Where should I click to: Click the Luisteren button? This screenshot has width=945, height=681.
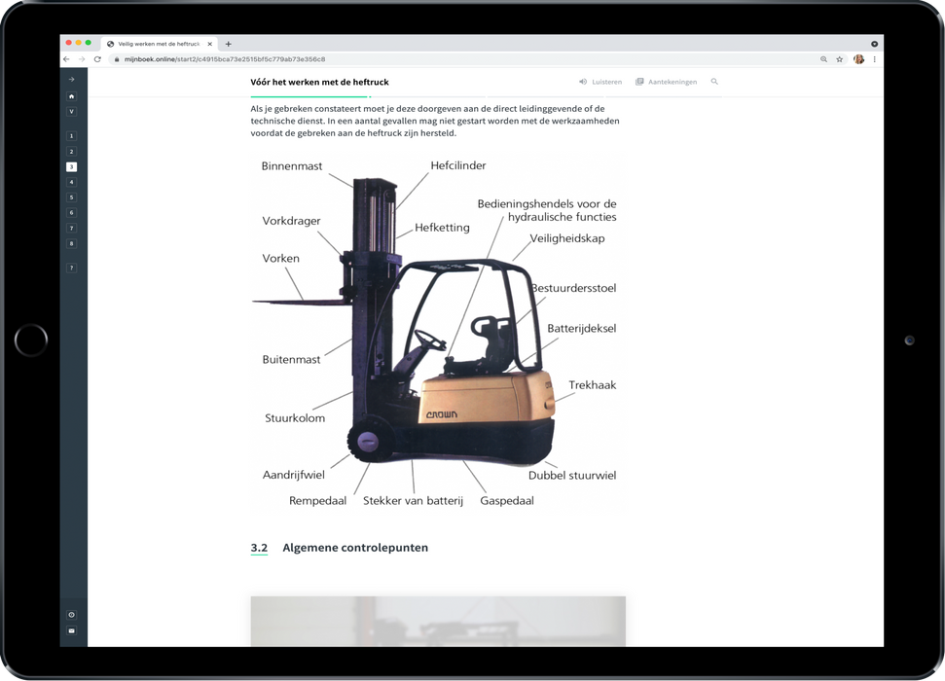pyautogui.click(x=600, y=82)
